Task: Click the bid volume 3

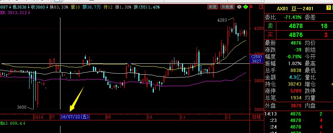Action: tap(326, 35)
